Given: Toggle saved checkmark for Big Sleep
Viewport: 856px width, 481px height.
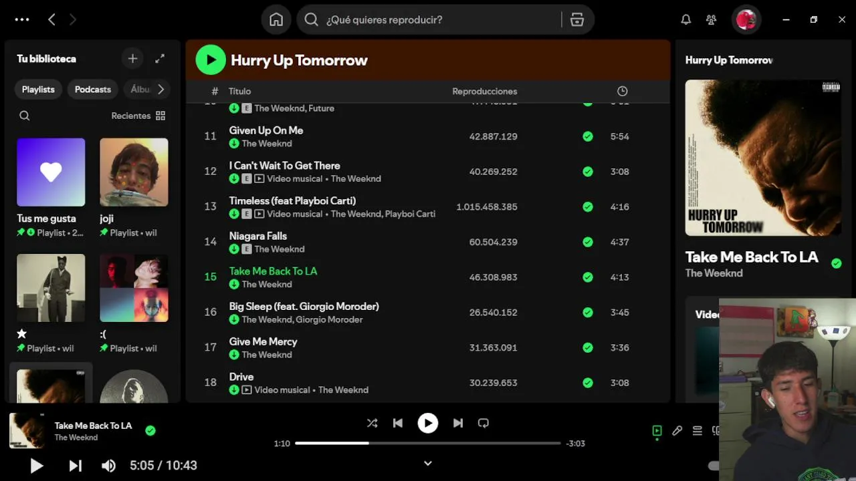Looking at the screenshot, I should [587, 312].
